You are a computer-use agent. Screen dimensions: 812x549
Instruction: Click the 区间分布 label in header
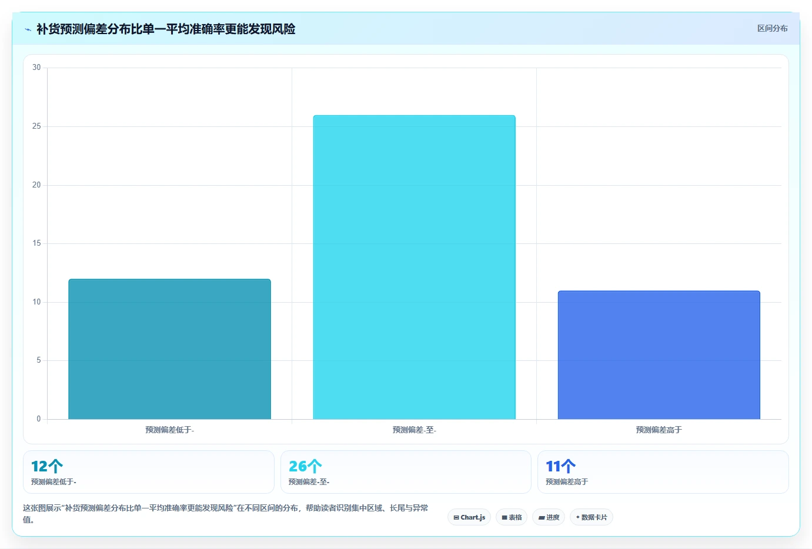[x=772, y=28]
